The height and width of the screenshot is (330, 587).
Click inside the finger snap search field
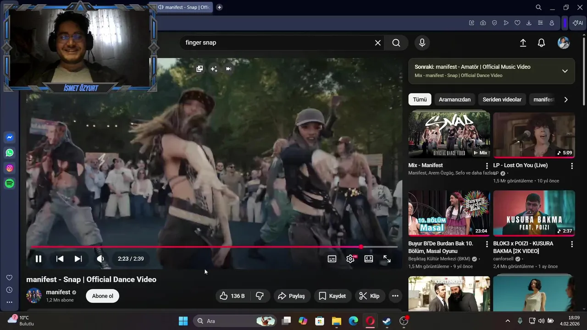(x=277, y=43)
